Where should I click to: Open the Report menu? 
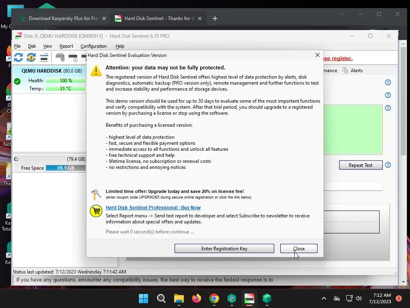click(66, 46)
